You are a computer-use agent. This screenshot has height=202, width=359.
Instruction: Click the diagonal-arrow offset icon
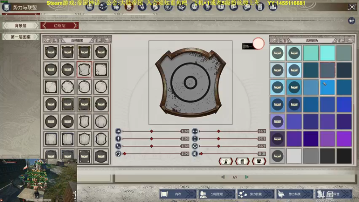click(x=118, y=146)
